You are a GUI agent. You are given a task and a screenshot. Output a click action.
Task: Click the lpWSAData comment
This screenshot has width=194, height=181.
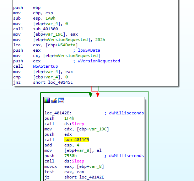(89, 50)
